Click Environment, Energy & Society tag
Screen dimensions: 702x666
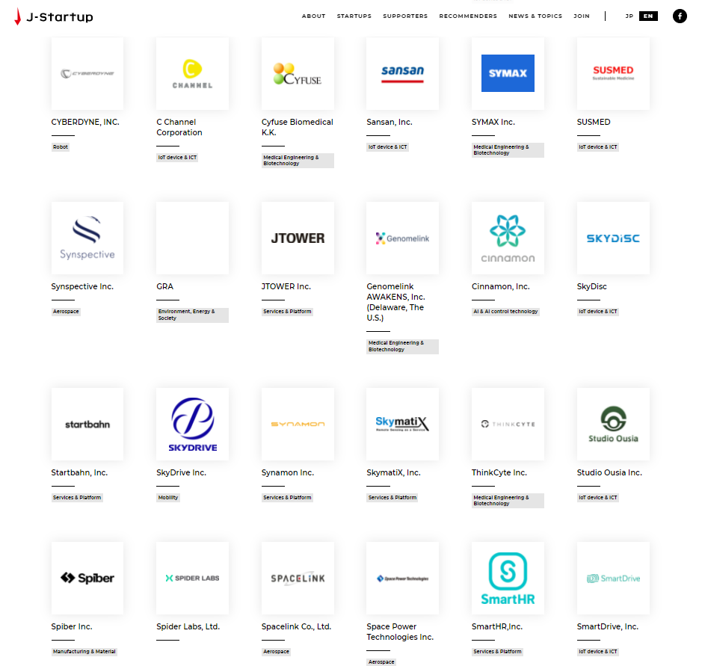193,315
